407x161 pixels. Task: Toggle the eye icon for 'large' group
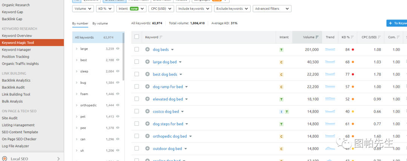pos(118,49)
